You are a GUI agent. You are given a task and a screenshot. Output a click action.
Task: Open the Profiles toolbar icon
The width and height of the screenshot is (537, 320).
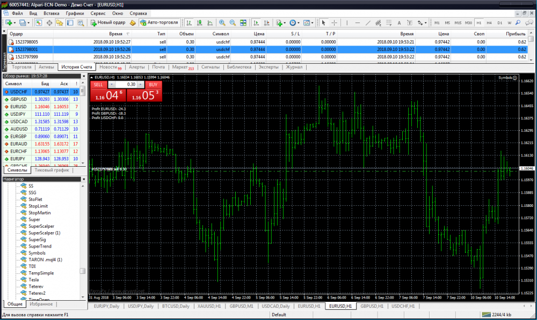(23, 23)
